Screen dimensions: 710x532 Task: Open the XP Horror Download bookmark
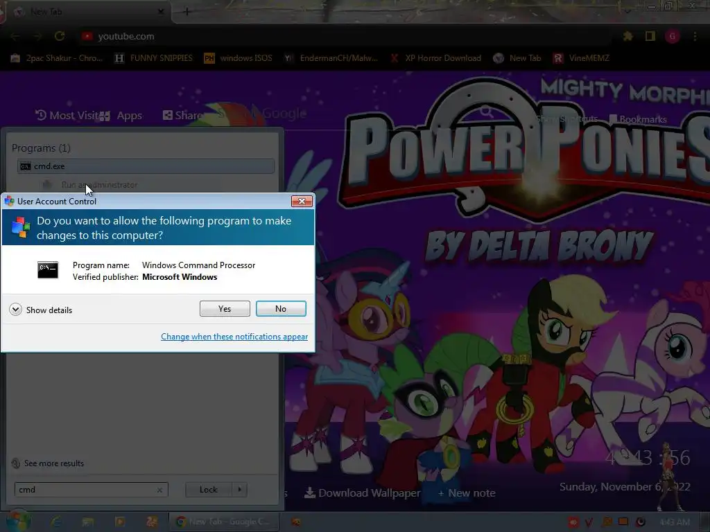(x=435, y=58)
